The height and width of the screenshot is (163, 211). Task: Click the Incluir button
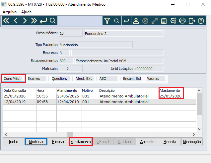pos(14,142)
